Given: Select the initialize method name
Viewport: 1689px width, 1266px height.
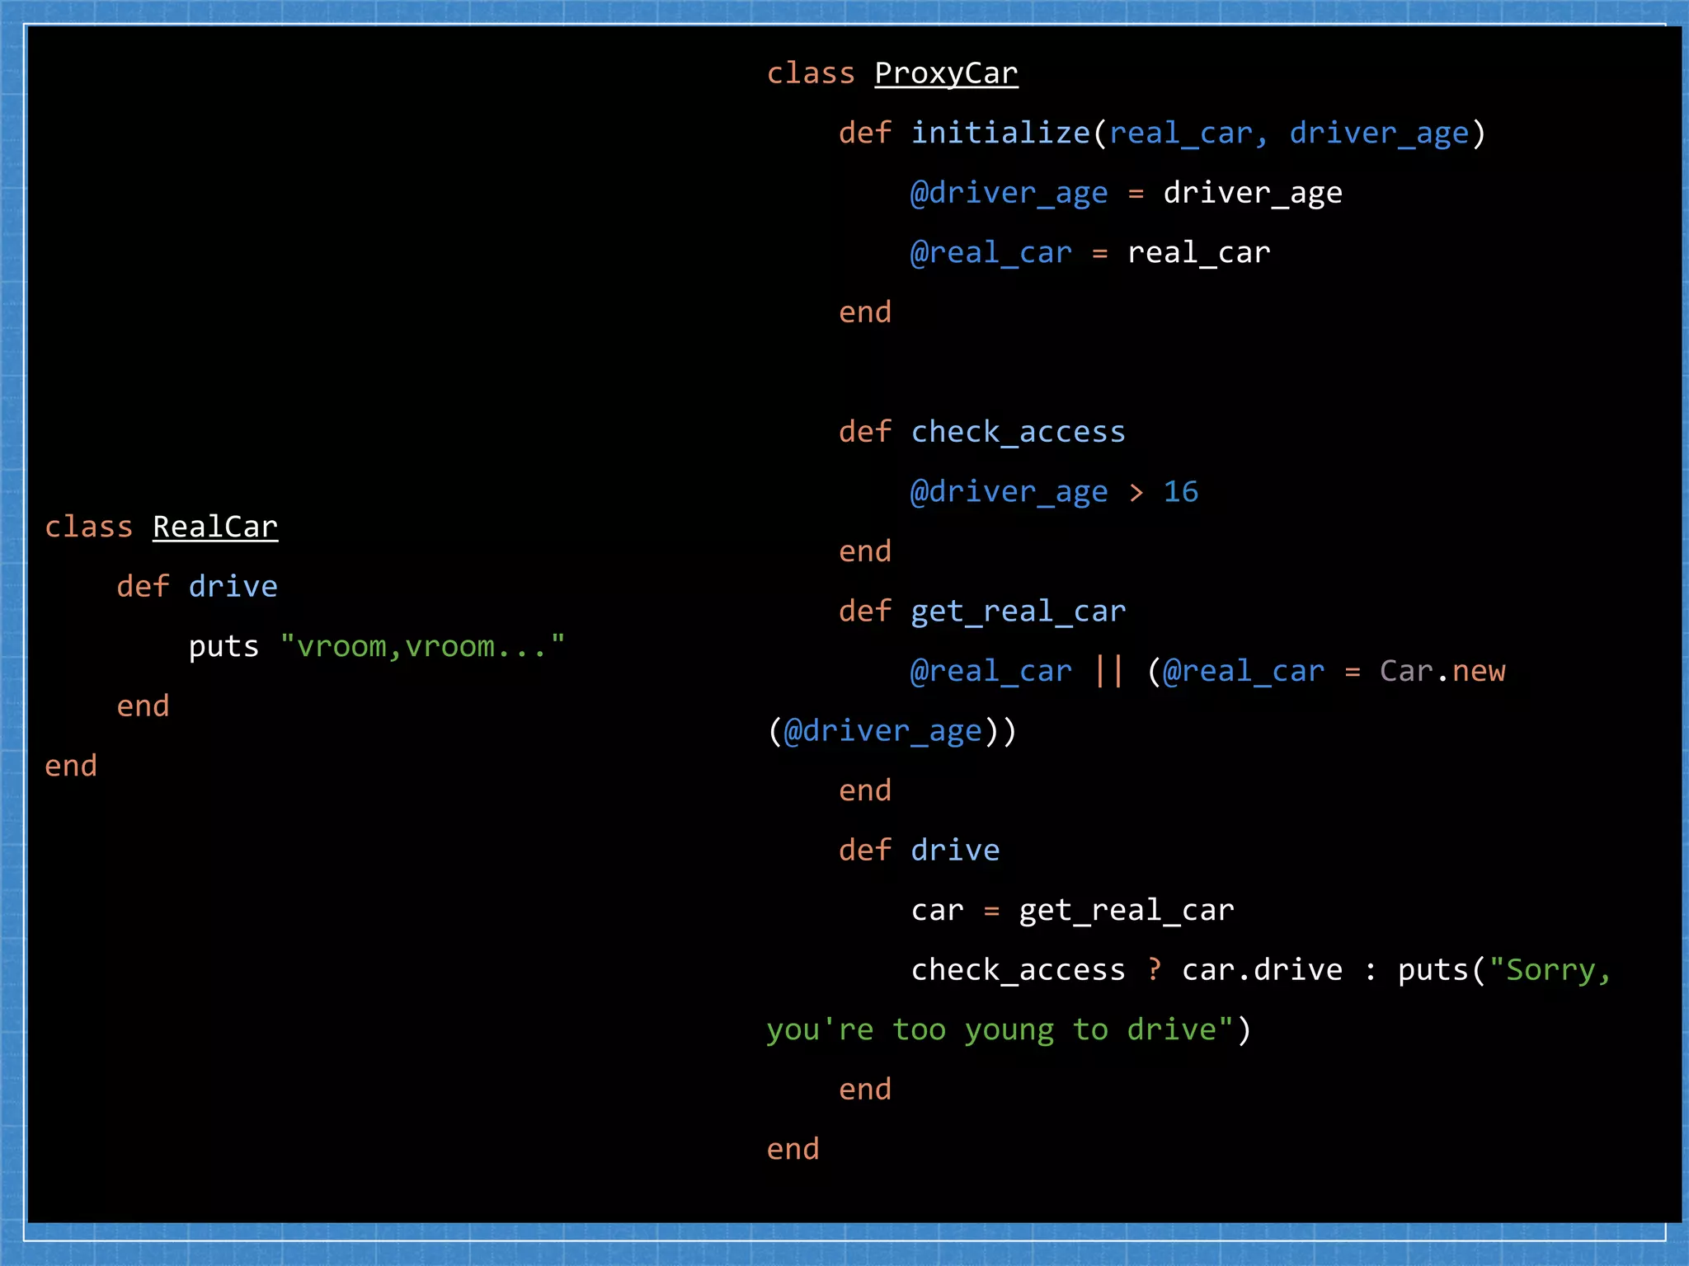Looking at the screenshot, I should pyautogui.click(x=1000, y=133).
